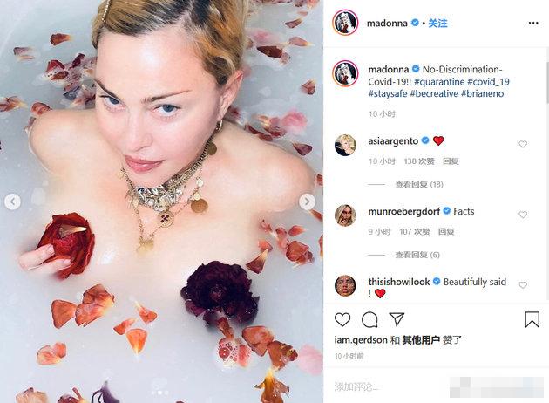Reply to asiaargento's comment
Image resolution: width=549 pixels, height=403 pixels.
(451, 161)
